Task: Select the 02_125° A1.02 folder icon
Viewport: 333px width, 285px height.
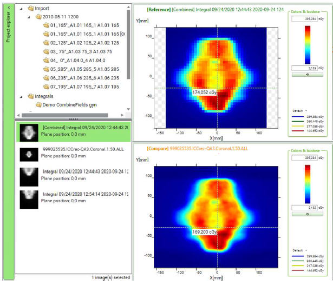Action: (46, 43)
